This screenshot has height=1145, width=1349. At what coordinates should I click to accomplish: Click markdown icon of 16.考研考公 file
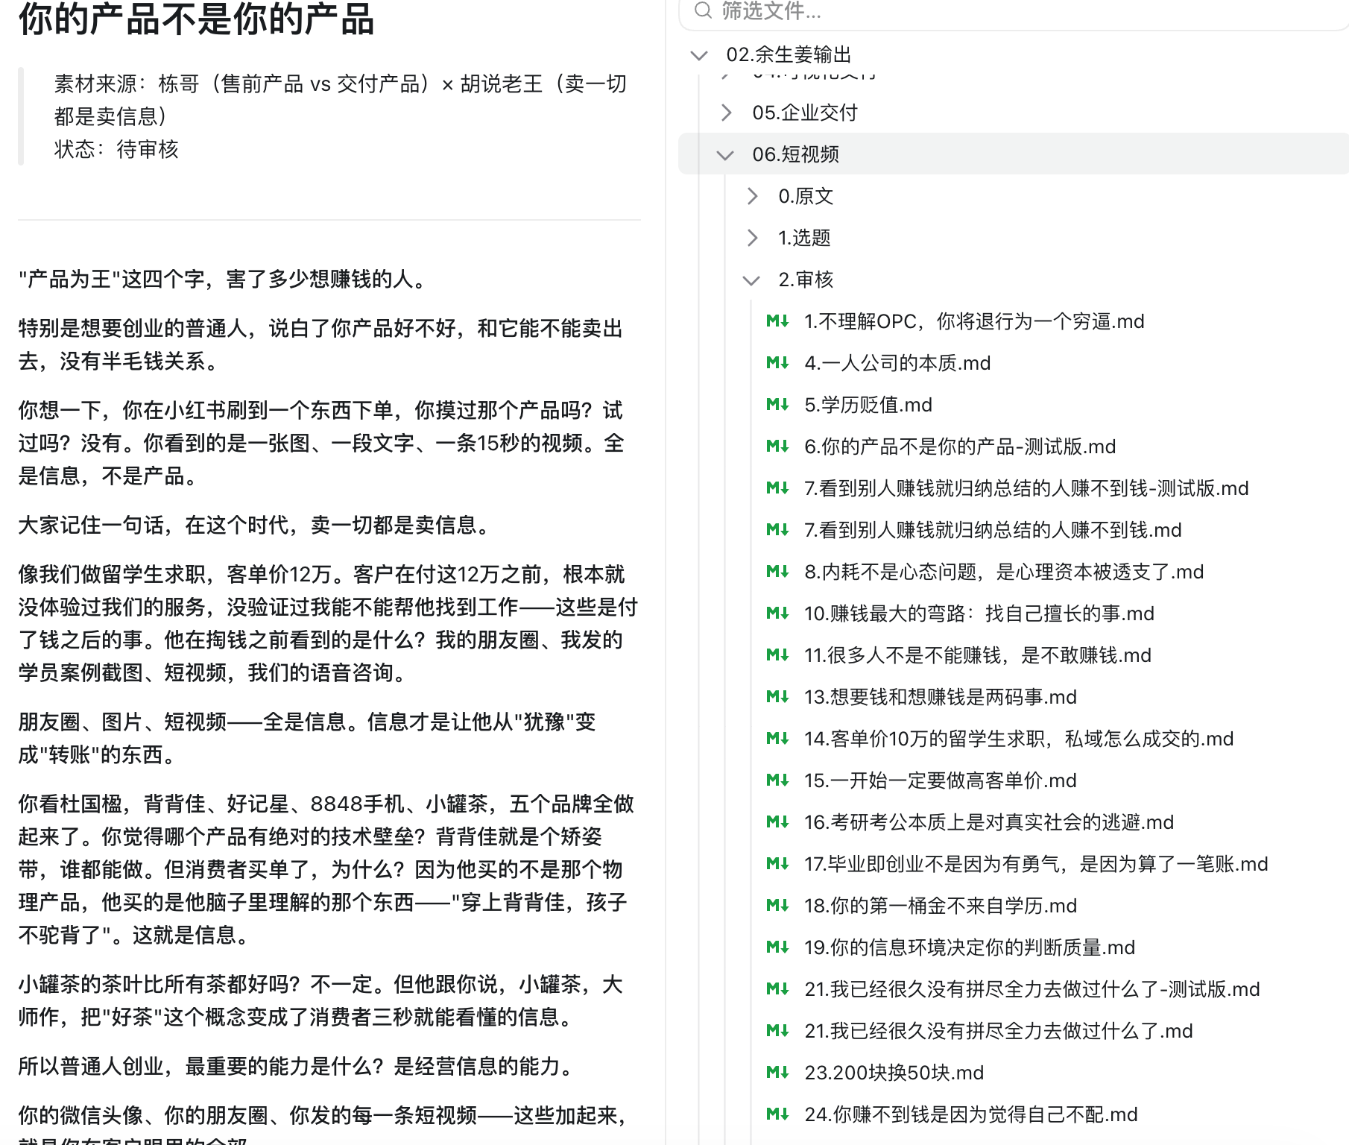pos(777,822)
